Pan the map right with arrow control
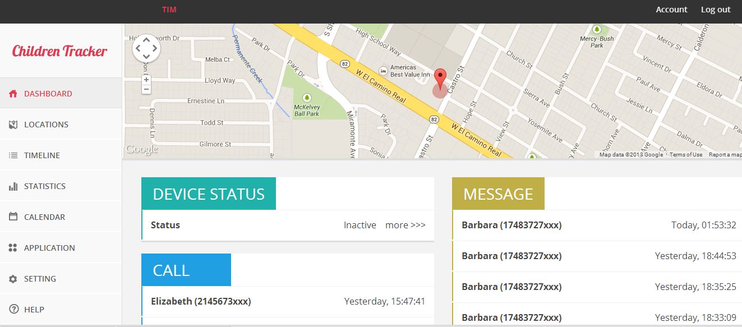The height and width of the screenshot is (327, 742). coord(155,48)
